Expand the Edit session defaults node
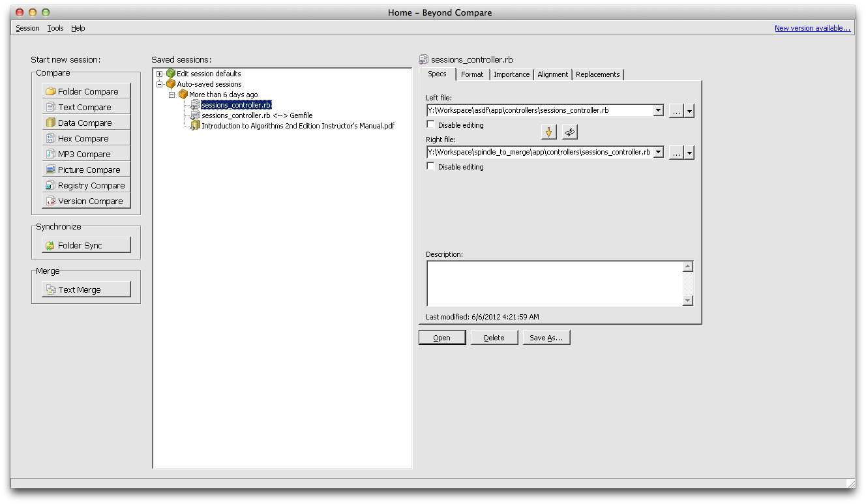 (x=160, y=73)
